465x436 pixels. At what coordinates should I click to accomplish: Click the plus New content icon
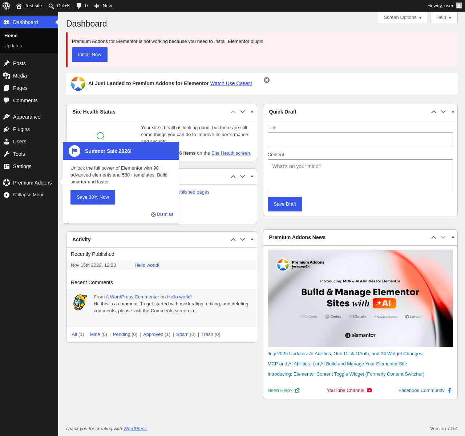97,6
